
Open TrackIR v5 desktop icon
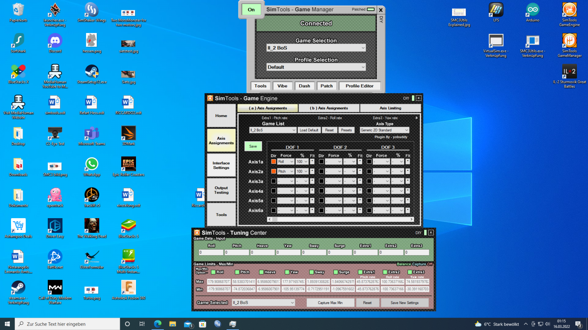92,198
